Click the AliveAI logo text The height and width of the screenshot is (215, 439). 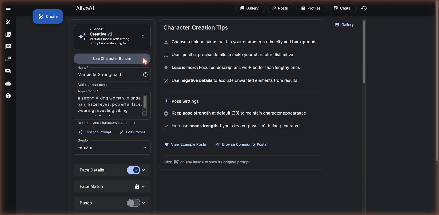(x=85, y=8)
